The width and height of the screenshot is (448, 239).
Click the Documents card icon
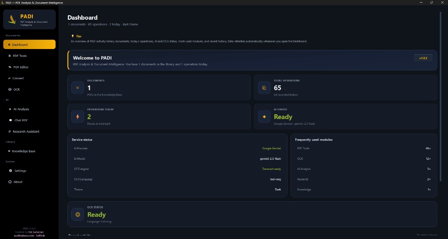(77, 88)
